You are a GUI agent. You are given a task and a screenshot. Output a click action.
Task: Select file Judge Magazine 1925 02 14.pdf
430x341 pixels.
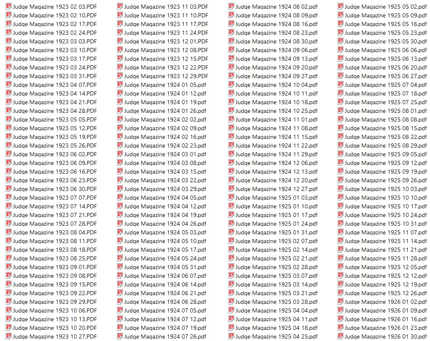pyautogui.click(x=273, y=250)
